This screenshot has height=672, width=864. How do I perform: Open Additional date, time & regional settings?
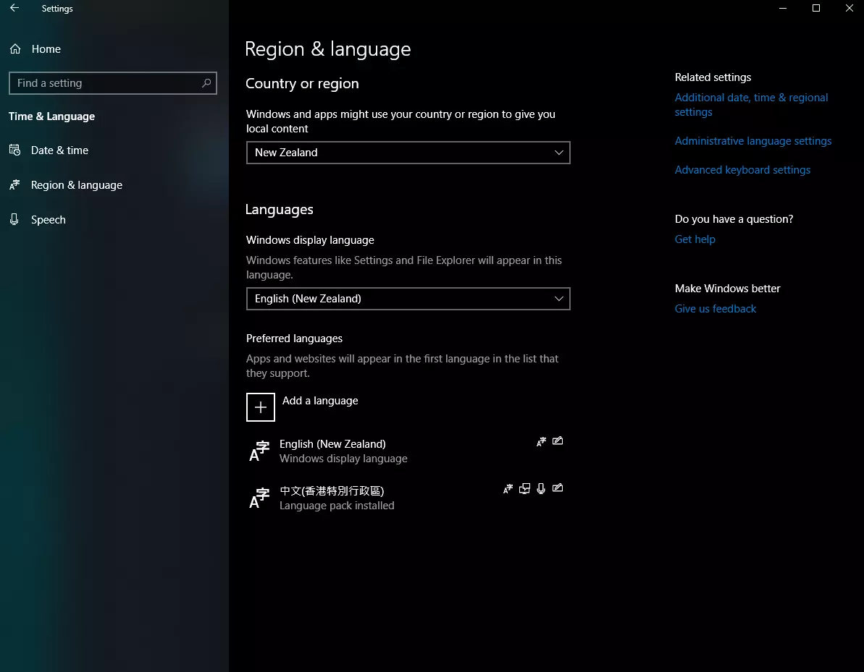click(751, 105)
